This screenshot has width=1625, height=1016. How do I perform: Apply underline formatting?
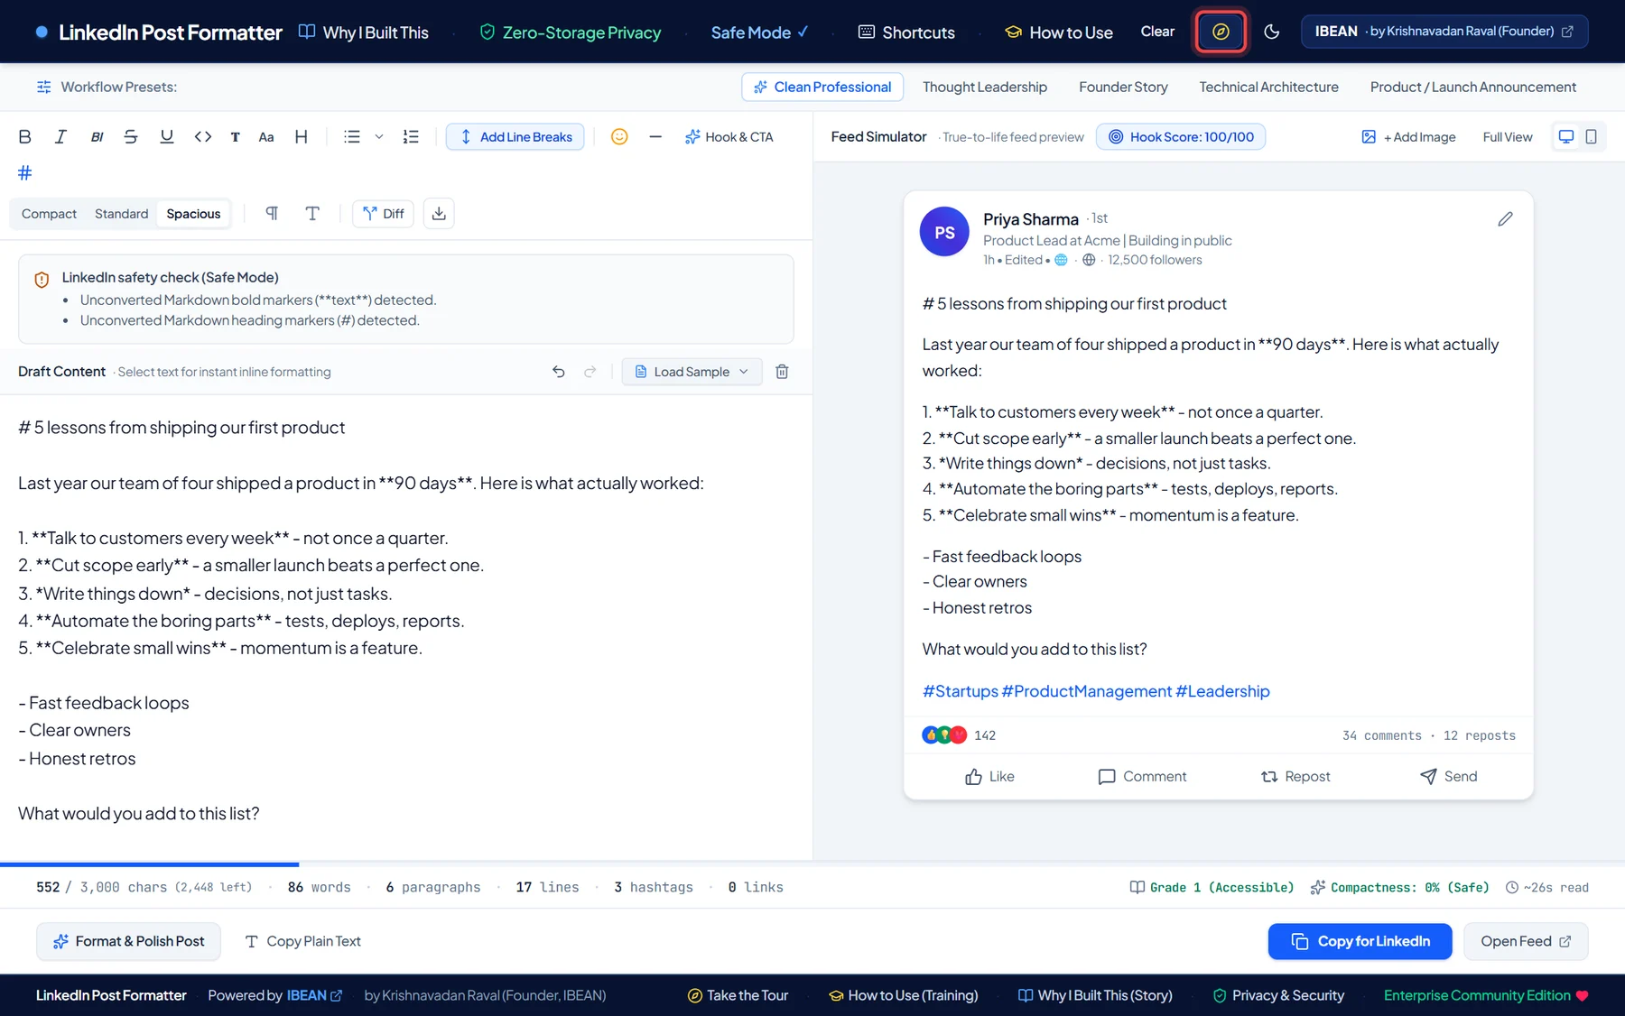(167, 137)
